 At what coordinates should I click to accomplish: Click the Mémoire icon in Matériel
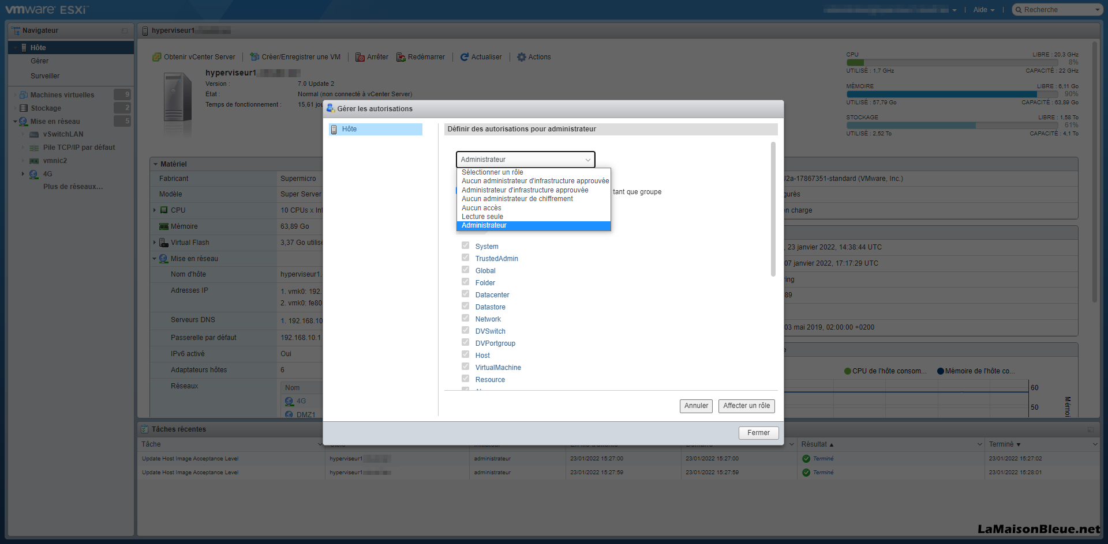pos(164,226)
